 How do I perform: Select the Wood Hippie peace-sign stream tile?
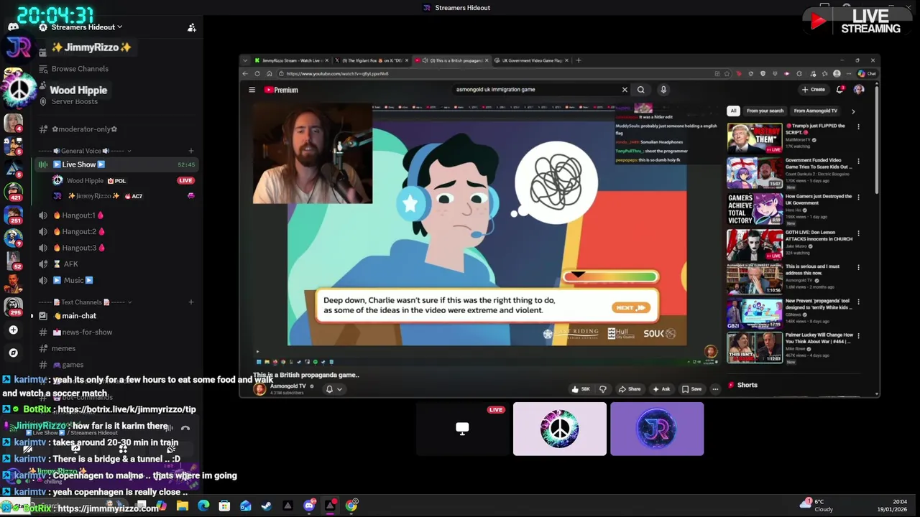(x=560, y=429)
